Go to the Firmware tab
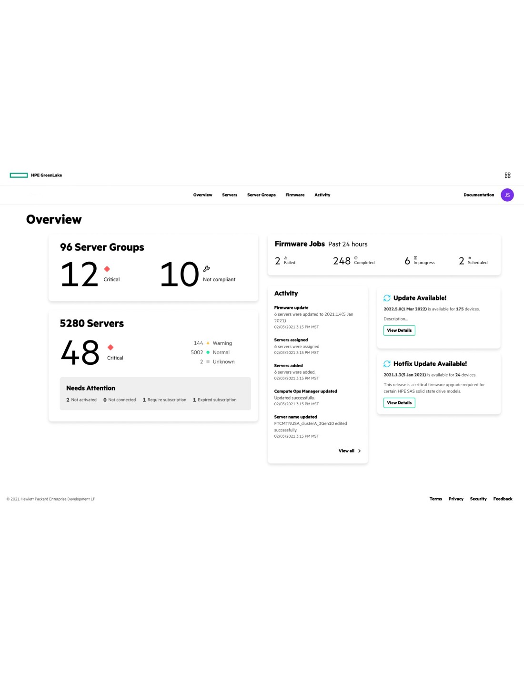Viewport: 524px width, 678px height. 295,195
